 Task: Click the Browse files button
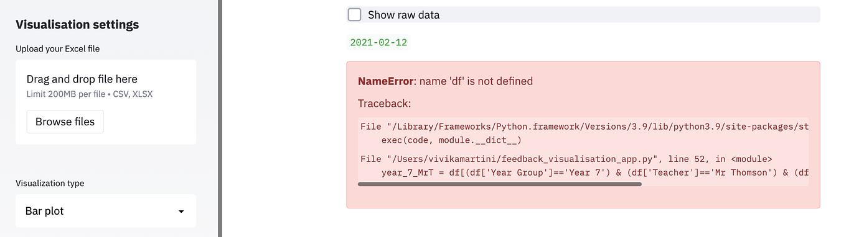[x=65, y=122]
